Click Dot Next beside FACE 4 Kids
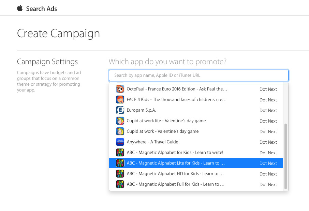Screen dimensions: 309x211 point(268,100)
